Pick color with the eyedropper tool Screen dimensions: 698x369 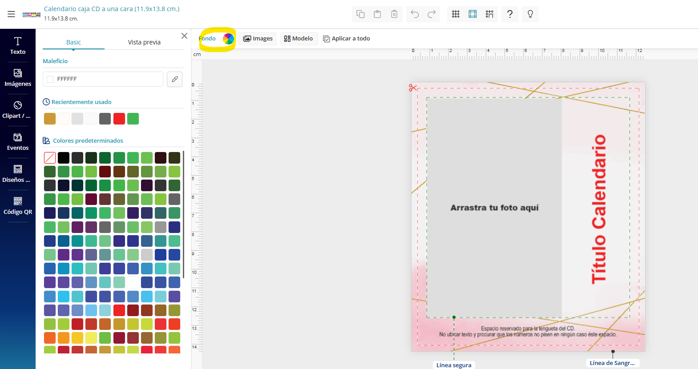pos(175,79)
